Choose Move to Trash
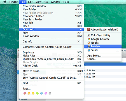 (51, 71)
